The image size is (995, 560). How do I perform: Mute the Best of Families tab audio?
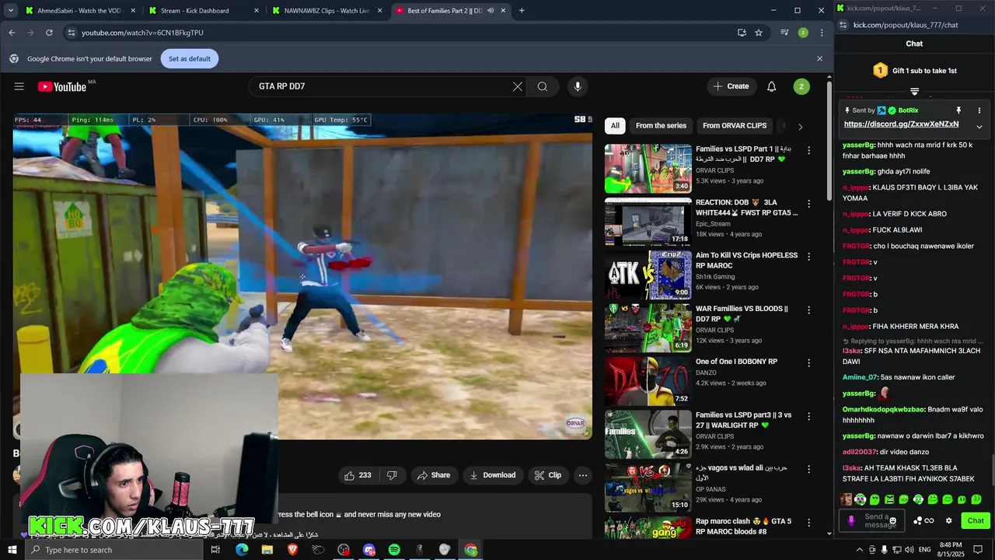point(491,11)
